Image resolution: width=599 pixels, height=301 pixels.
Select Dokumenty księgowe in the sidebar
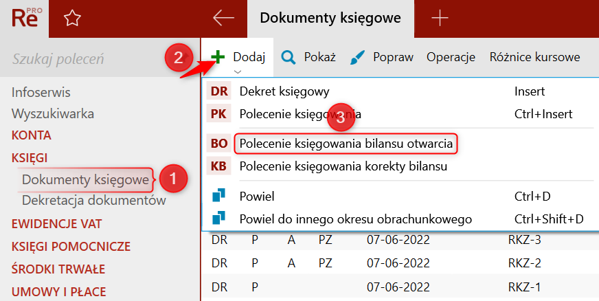click(85, 179)
